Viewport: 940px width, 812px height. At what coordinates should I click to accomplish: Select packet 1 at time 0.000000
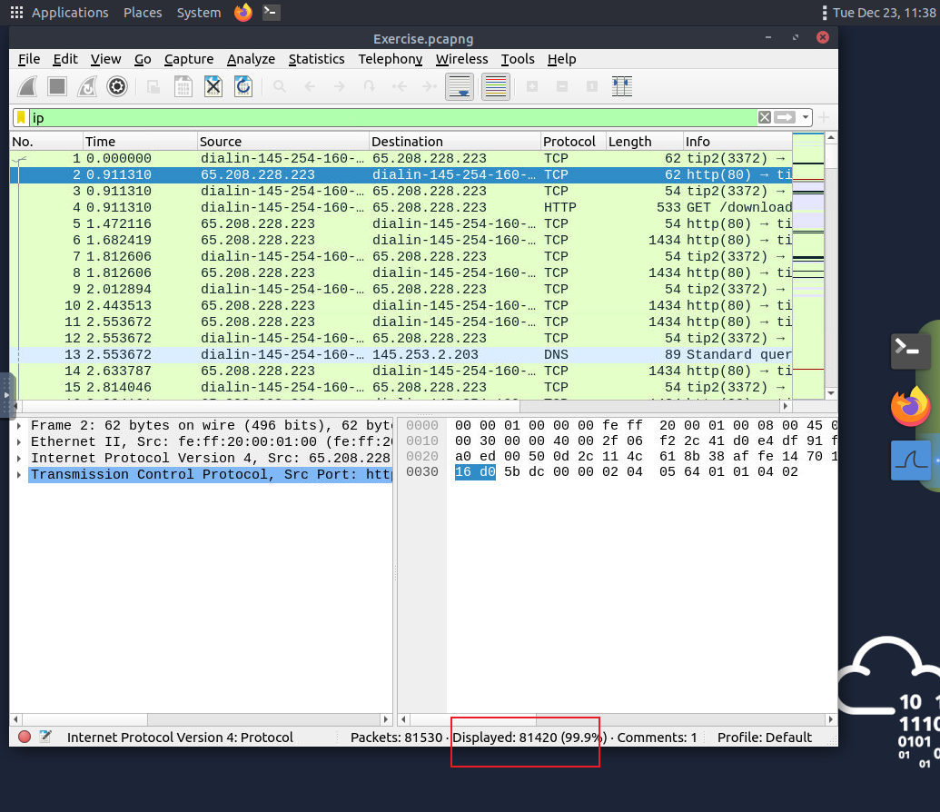(x=401, y=158)
